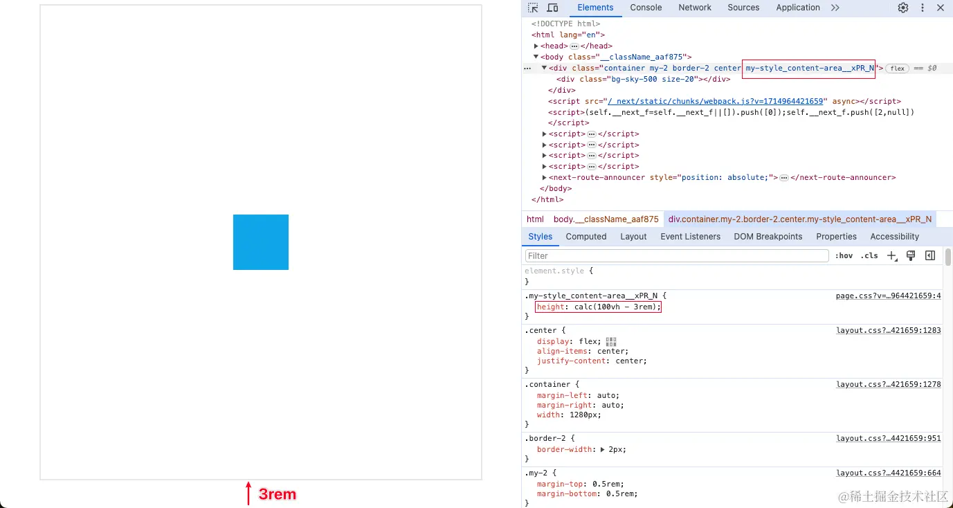Click the element.style rule selector
This screenshot has width=953, height=508.
(x=554, y=271)
